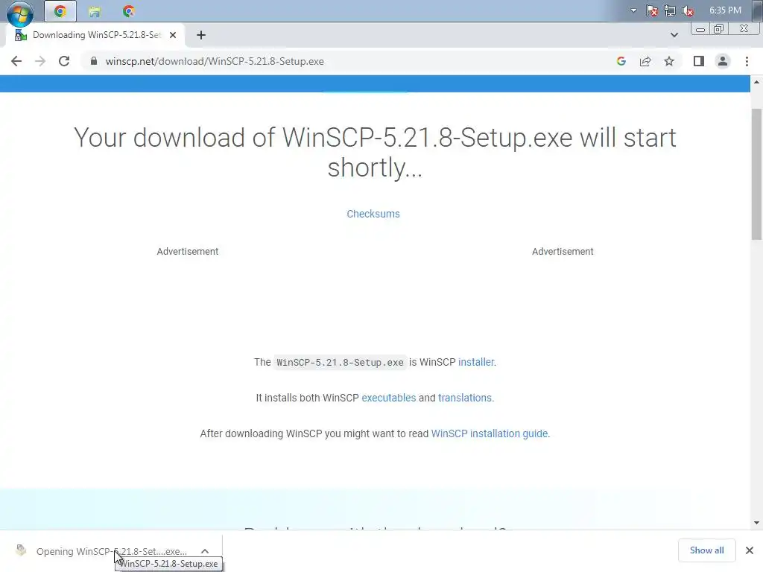Image resolution: width=763 pixels, height=572 pixels.
Task: Open the file explorer taskbar icon
Action: (x=95, y=11)
